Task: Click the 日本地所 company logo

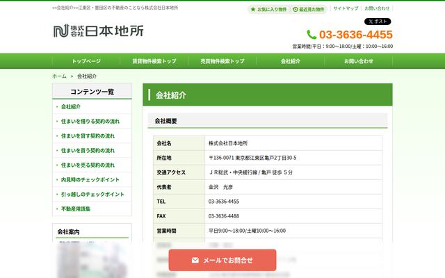Action: coord(99,31)
